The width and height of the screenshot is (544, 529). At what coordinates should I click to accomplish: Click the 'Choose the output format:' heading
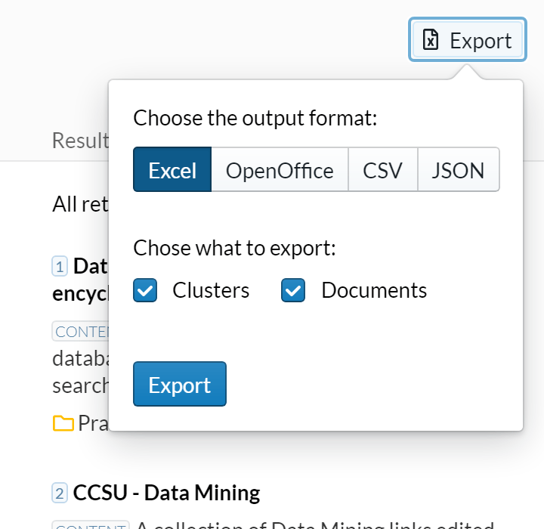pyautogui.click(x=255, y=119)
